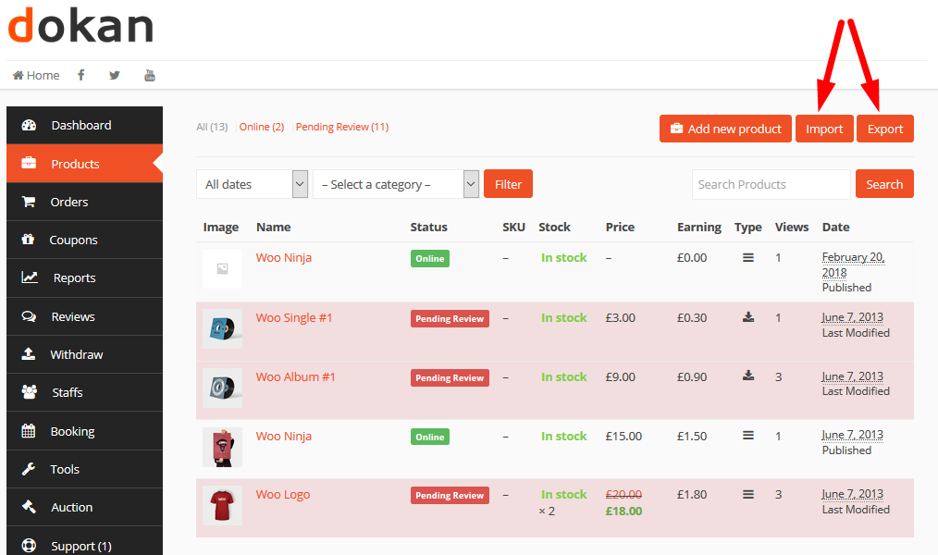
Task: Go to Withdraw menu item
Action: click(x=84, y=354)
